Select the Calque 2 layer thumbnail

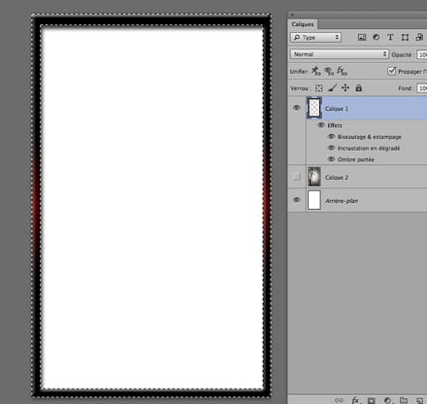click(314, 177)
